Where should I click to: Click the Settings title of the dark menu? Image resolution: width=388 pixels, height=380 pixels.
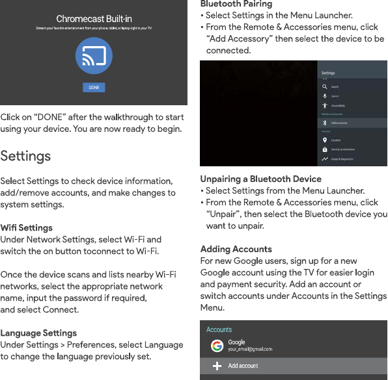coord(328,73)
